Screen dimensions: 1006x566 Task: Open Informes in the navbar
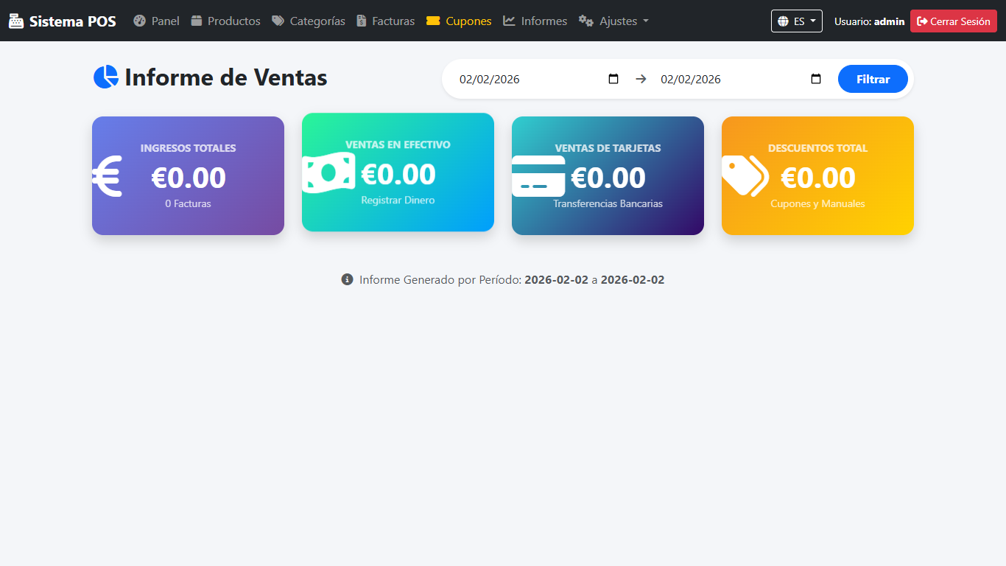[x=535, y=21]
